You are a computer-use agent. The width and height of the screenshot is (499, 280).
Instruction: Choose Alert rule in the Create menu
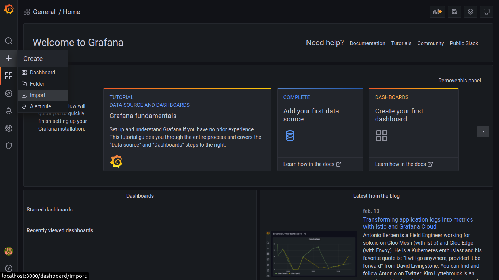40,106
